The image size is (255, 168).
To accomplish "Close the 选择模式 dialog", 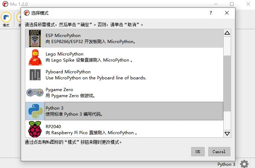I will pos(227,13).
